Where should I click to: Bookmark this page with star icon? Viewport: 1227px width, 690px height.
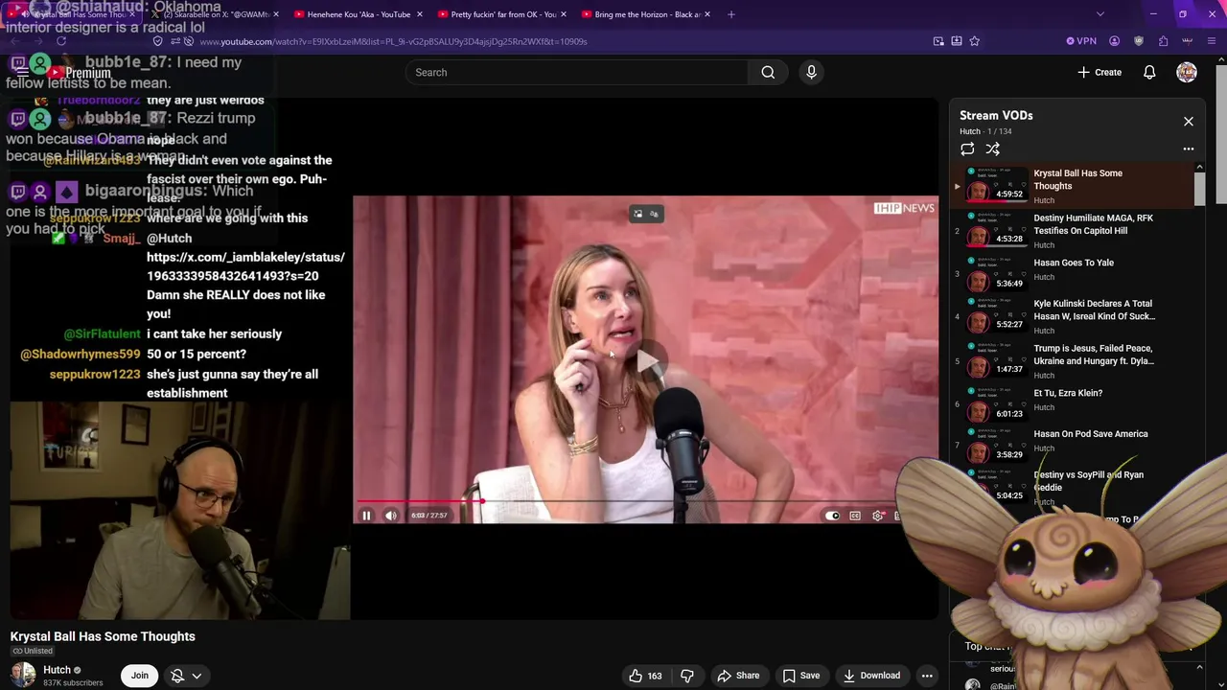click(x=975, y=41)
